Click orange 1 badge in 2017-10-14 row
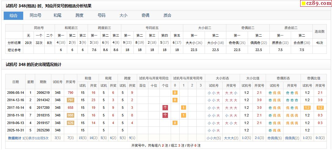This screenshot has height=150, width=332. click(184, 108)
